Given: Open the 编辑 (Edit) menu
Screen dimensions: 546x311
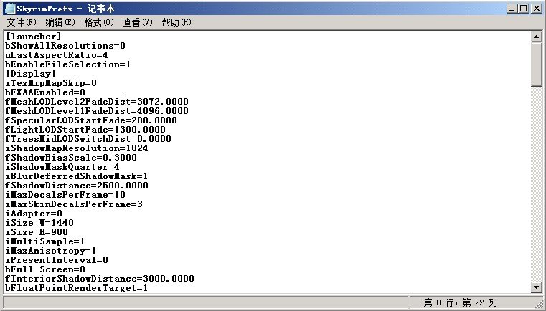Looking at the screenshot, I should (60, 22).
